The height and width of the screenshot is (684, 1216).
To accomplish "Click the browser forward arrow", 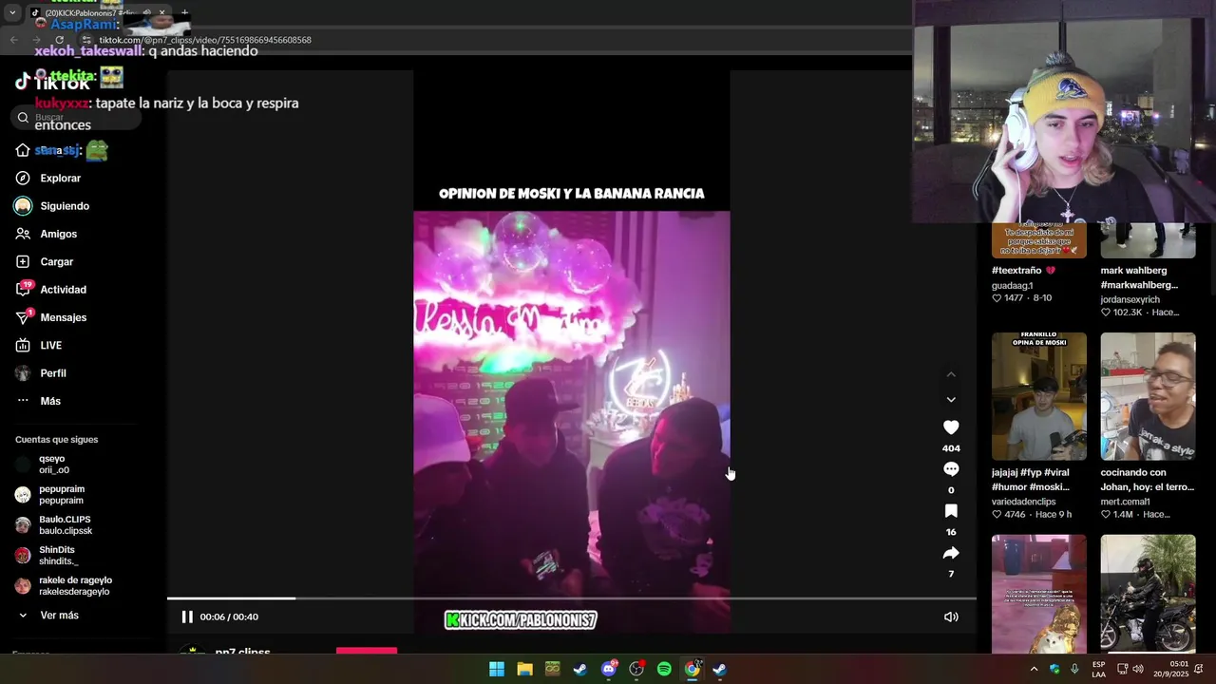I will pos(36,40).
